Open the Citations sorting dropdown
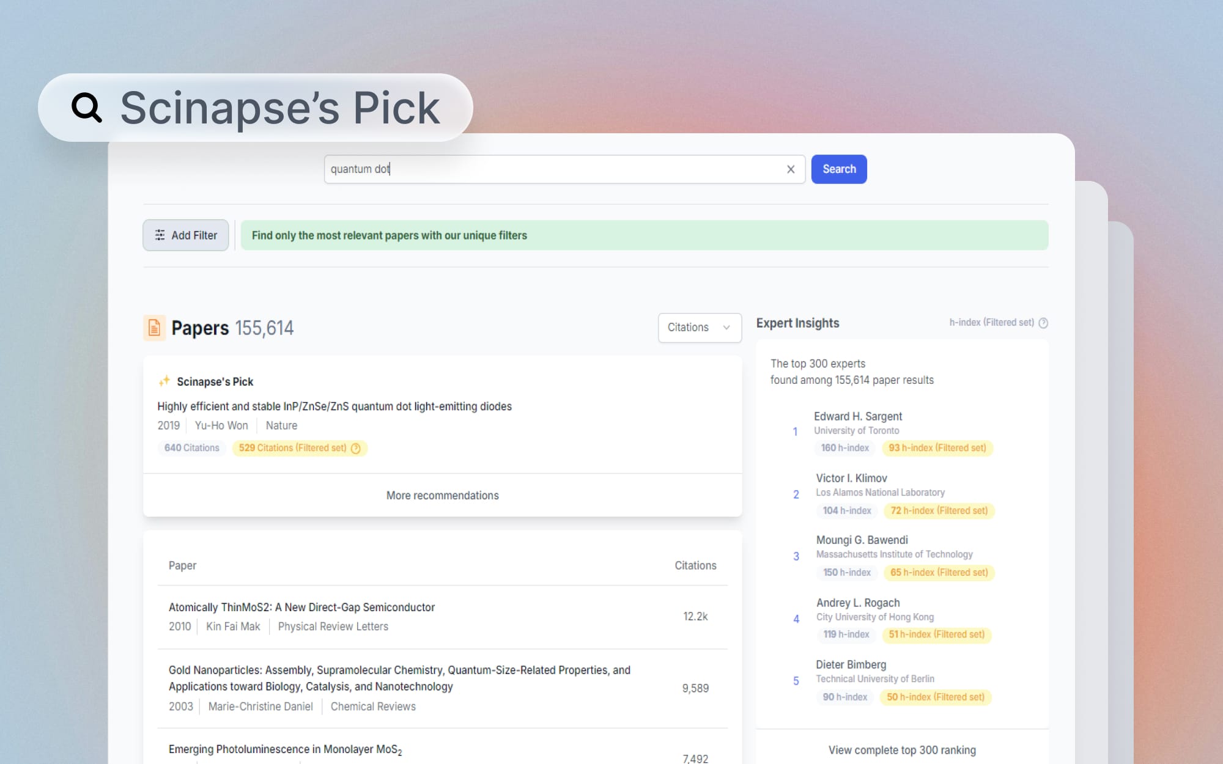 coord(699,328)
